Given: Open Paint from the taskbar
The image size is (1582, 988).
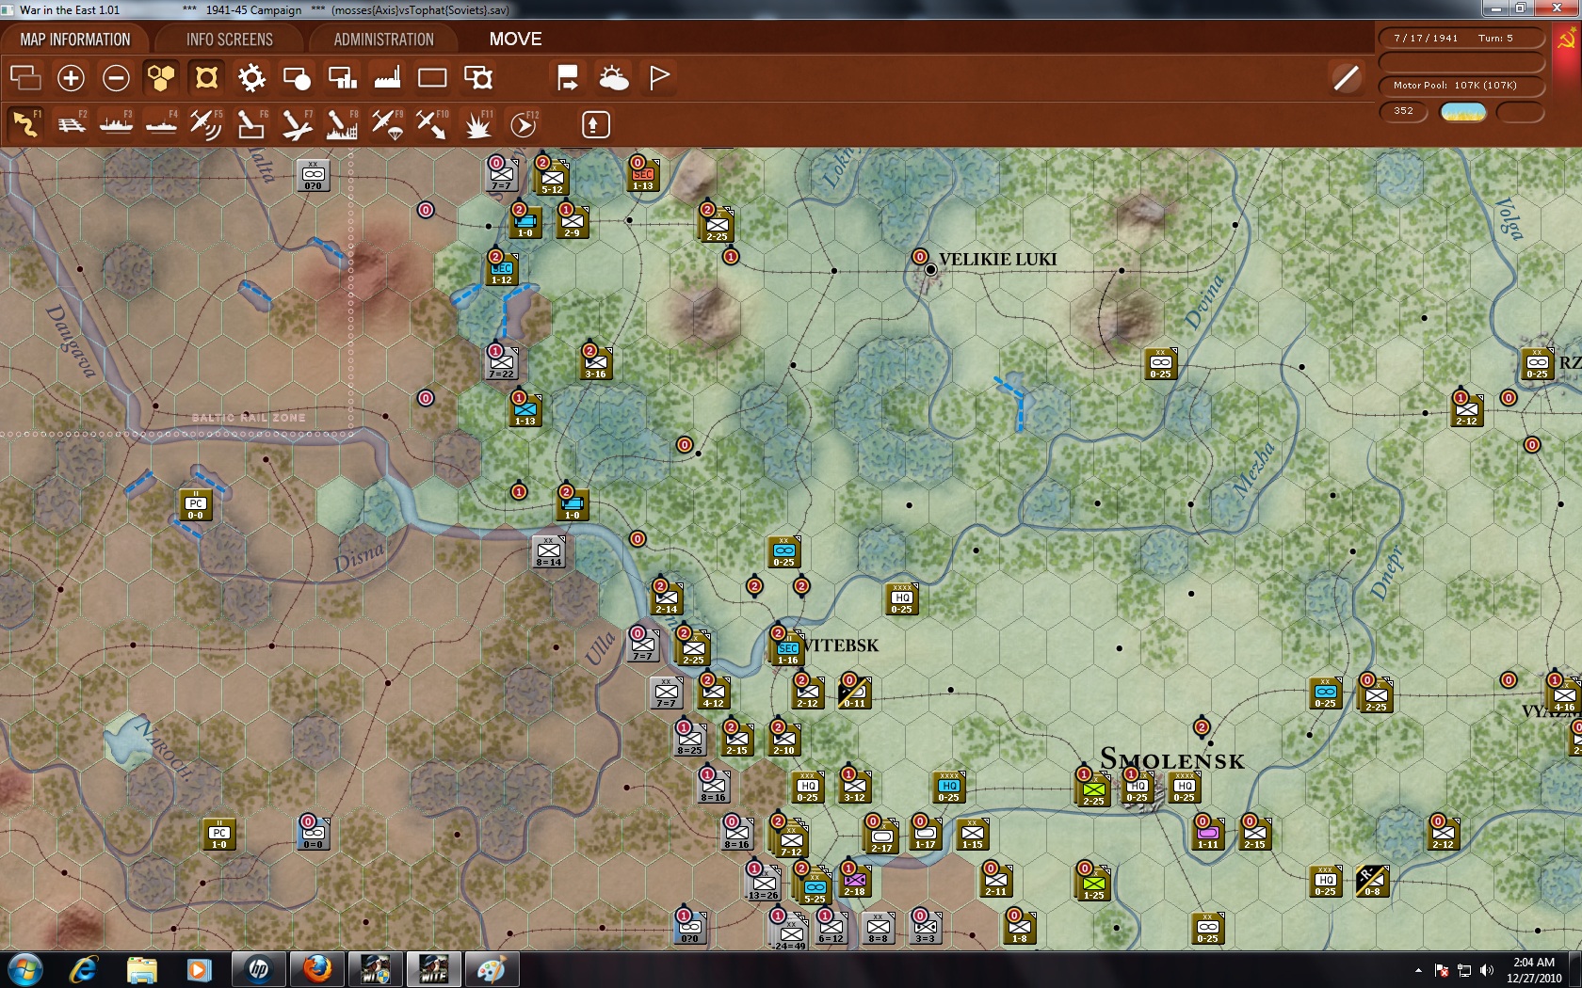Looking at the screenshot, I should pyautogui.click(x=491, y=969).
